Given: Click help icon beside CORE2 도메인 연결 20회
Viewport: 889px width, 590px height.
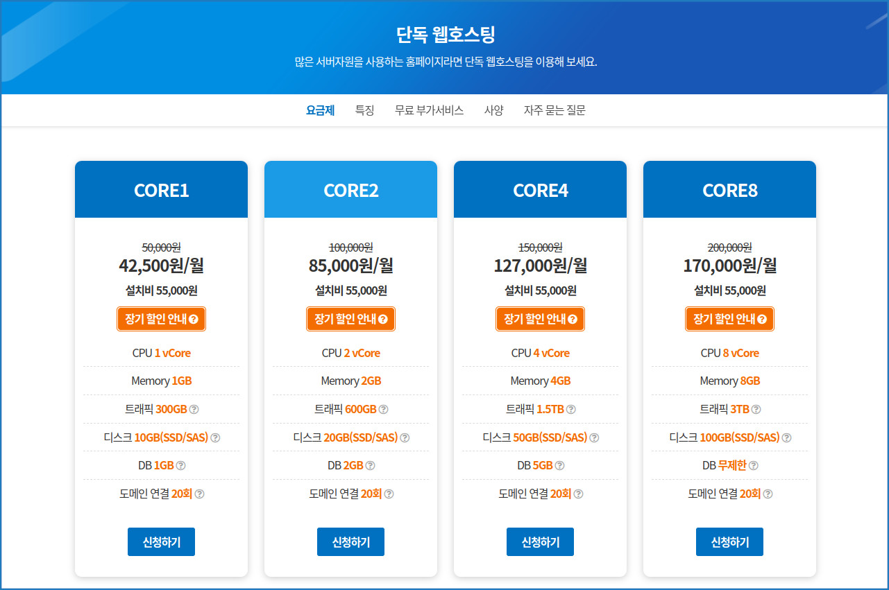Looking at the screenshot, I should 389,494.
